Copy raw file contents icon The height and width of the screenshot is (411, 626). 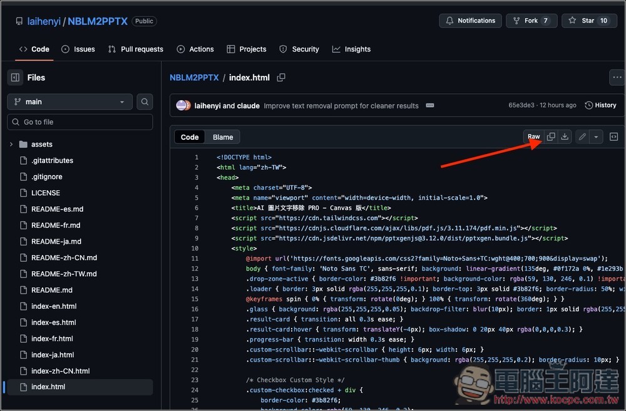[x=551, y=137]
